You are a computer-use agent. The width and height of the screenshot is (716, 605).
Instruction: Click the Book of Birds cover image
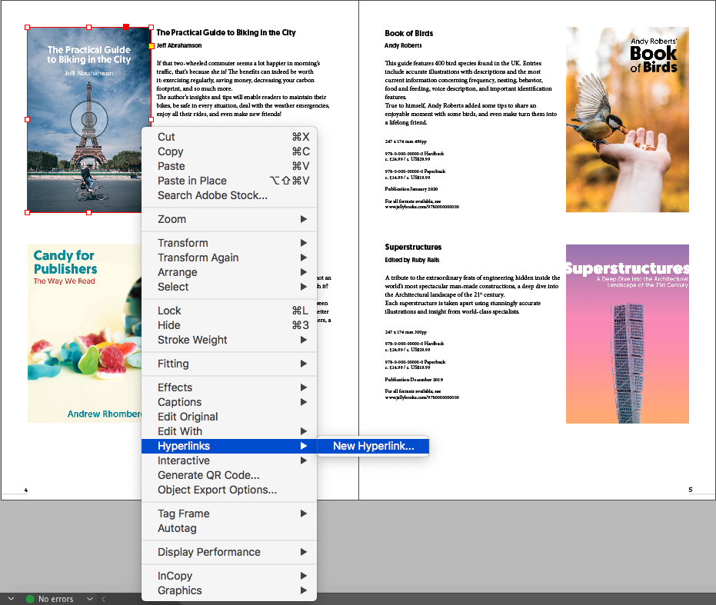627,120
